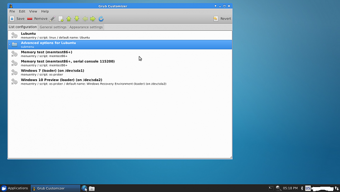Create a new entry with the page icon
Image resolution: width=340 pixels, height=192 pixels.
click(61, 19)
